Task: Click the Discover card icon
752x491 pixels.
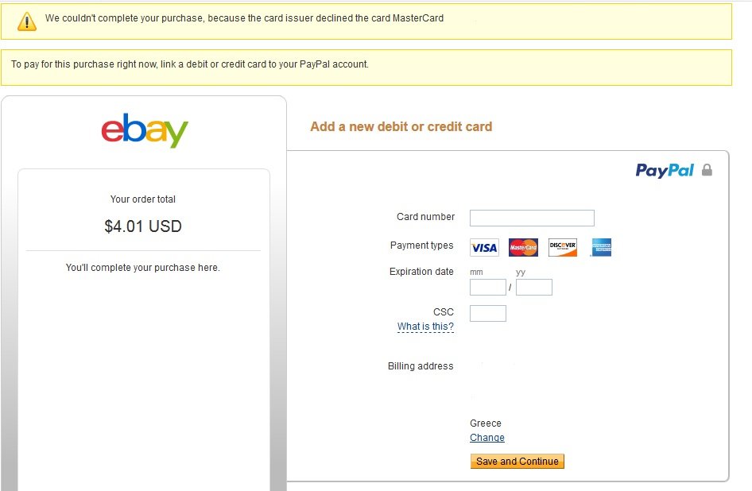Action: pos(563,247)
